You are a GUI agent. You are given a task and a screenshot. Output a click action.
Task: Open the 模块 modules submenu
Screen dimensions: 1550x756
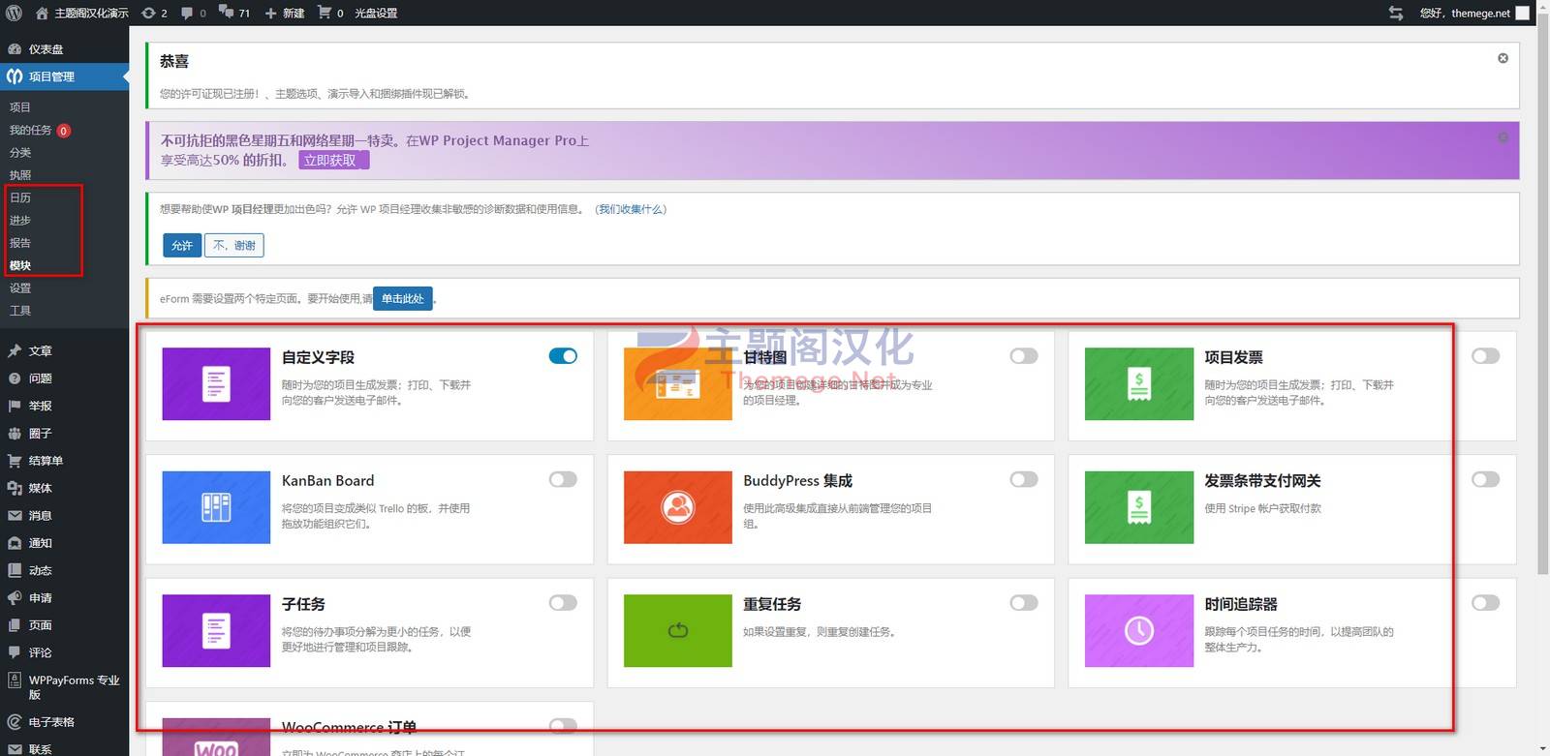click(20, 265)
